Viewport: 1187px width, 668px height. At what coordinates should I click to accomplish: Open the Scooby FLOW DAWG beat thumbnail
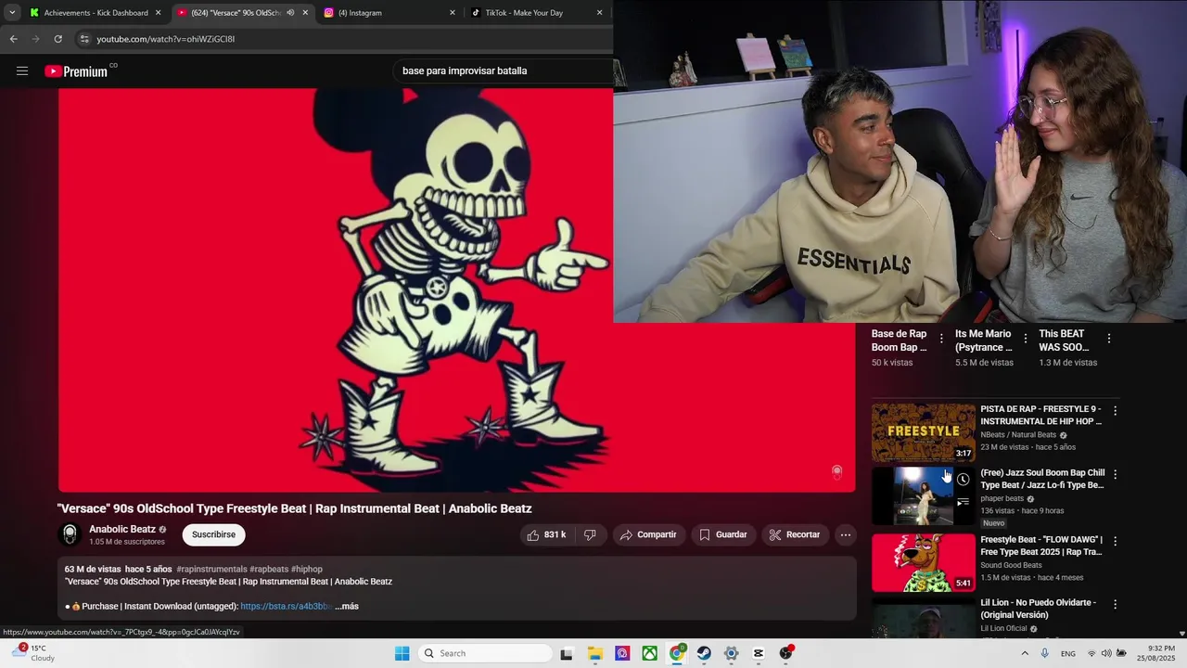(924, 562)
